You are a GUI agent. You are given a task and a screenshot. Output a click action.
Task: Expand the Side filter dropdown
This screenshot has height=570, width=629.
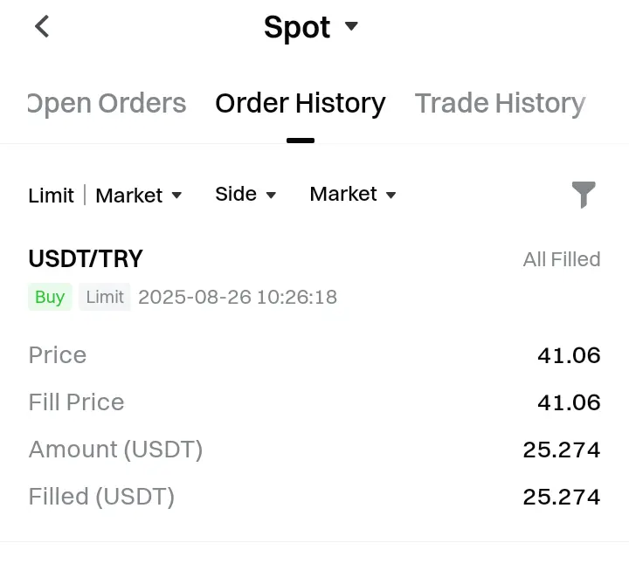tap(245, 195)
